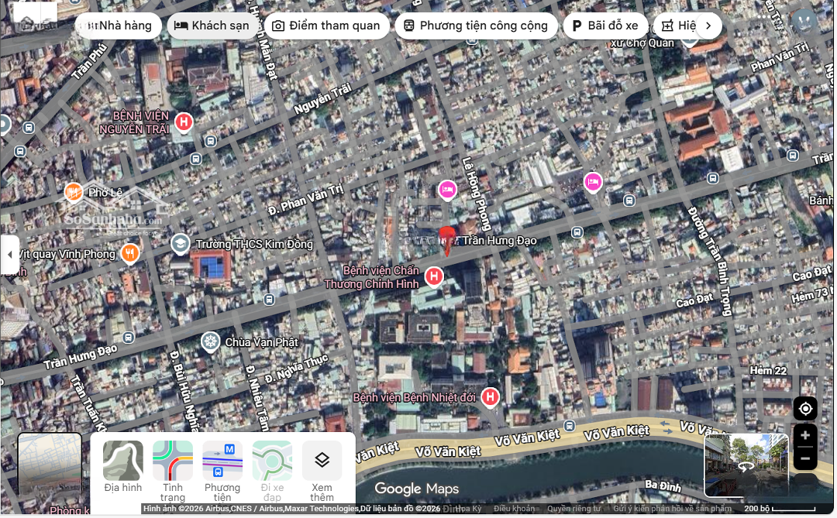Open the Trường THCS Kim Đồng school marker
837x518 pixels.
coord(181,244)
